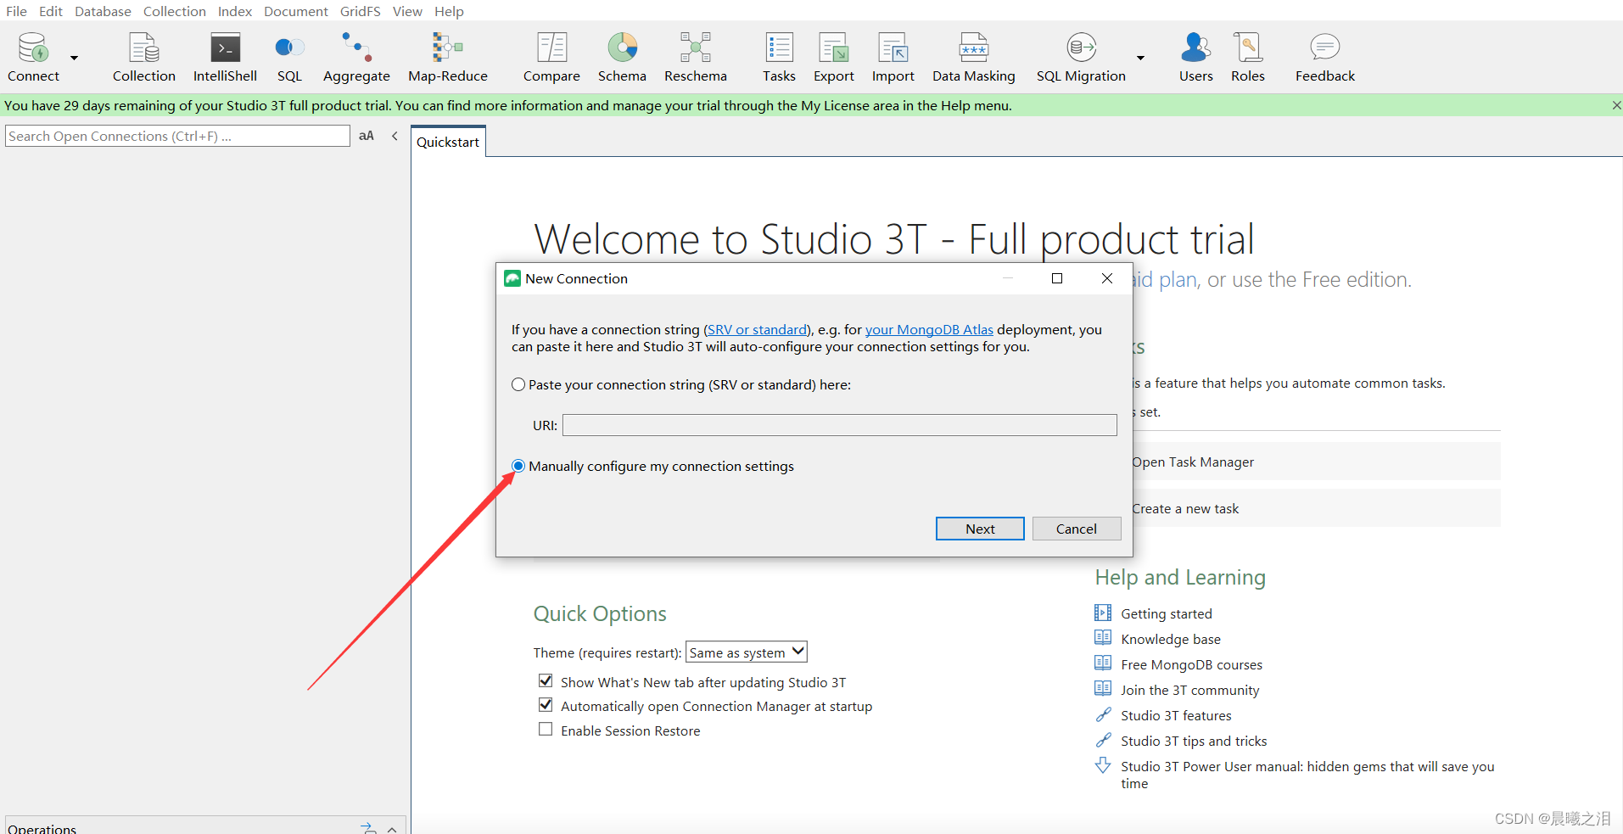Viewport: 1623px width, 834px height.
Task: Open the Roles manager
Action: 1247,57
